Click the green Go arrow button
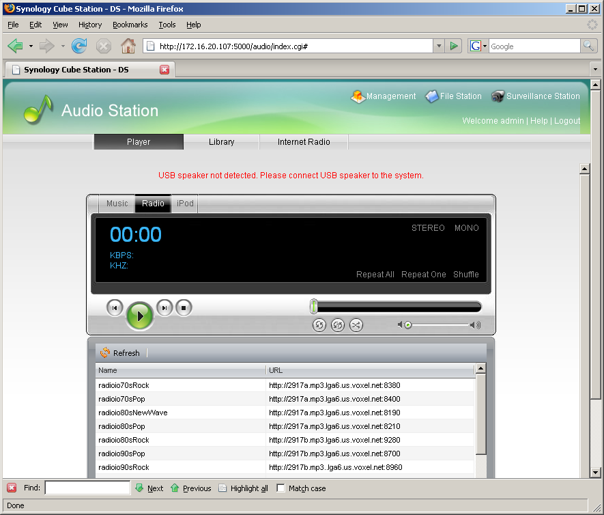The height and width of the screenshot is (515, 604). [x=454, y=46]
